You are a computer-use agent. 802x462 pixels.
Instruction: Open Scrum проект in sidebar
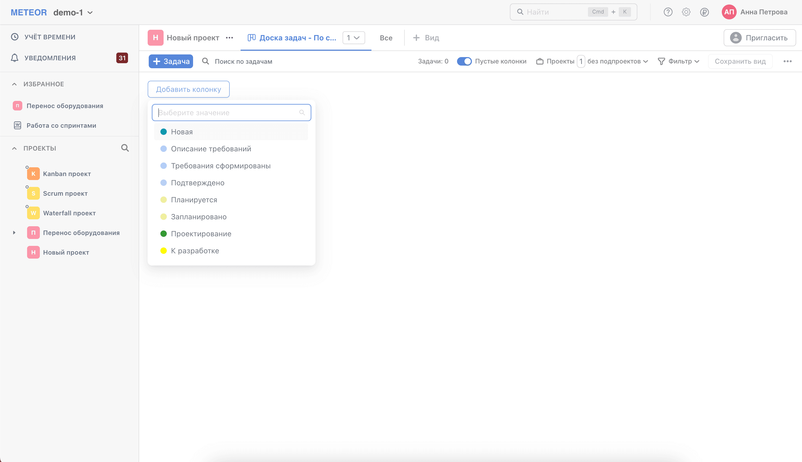coord(65,193)
